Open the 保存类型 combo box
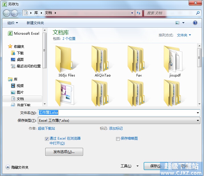 (119, 121)
